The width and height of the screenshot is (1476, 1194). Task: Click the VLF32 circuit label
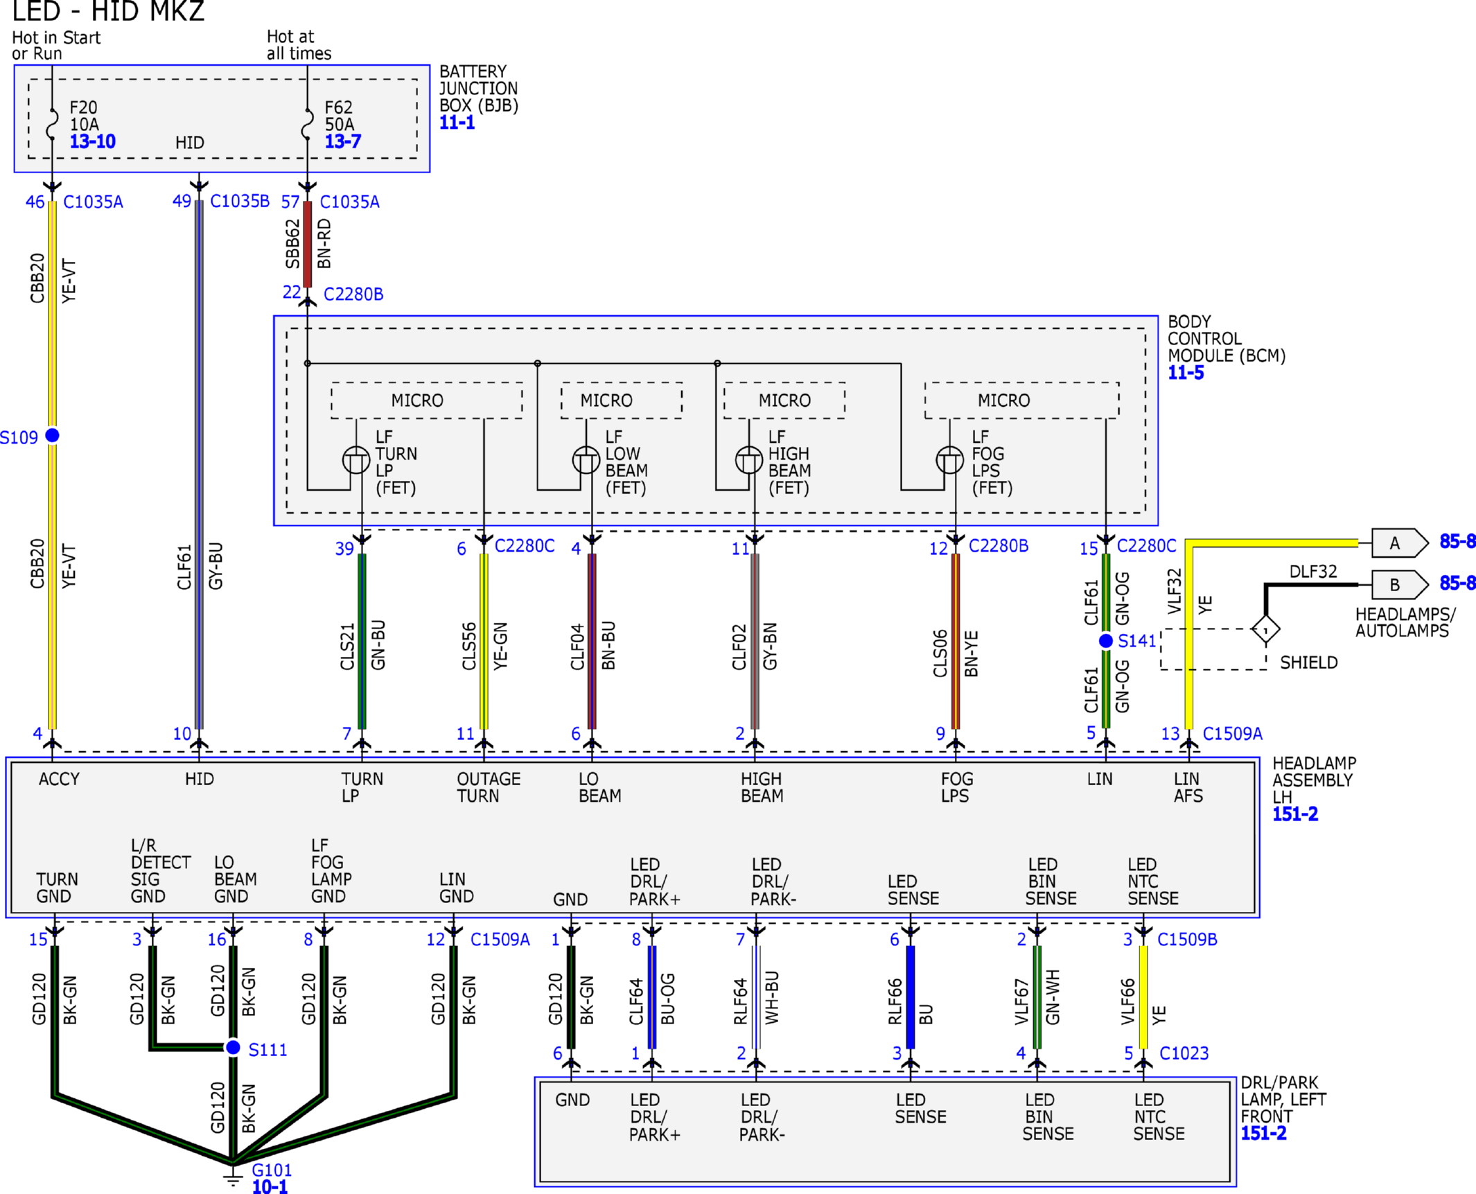[x=1174, y=591]
